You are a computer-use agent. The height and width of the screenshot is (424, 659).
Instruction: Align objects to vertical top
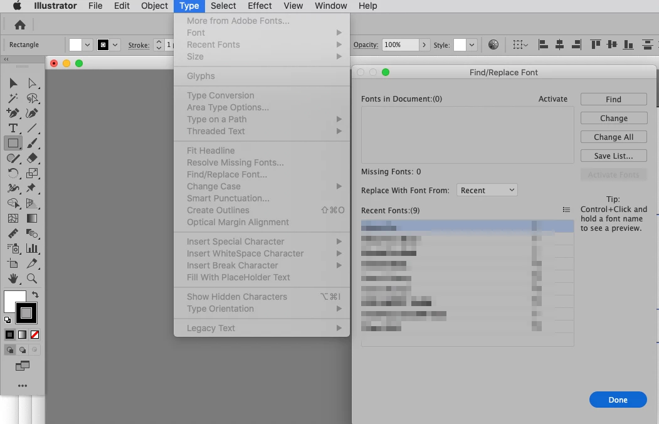pos(596,45)
